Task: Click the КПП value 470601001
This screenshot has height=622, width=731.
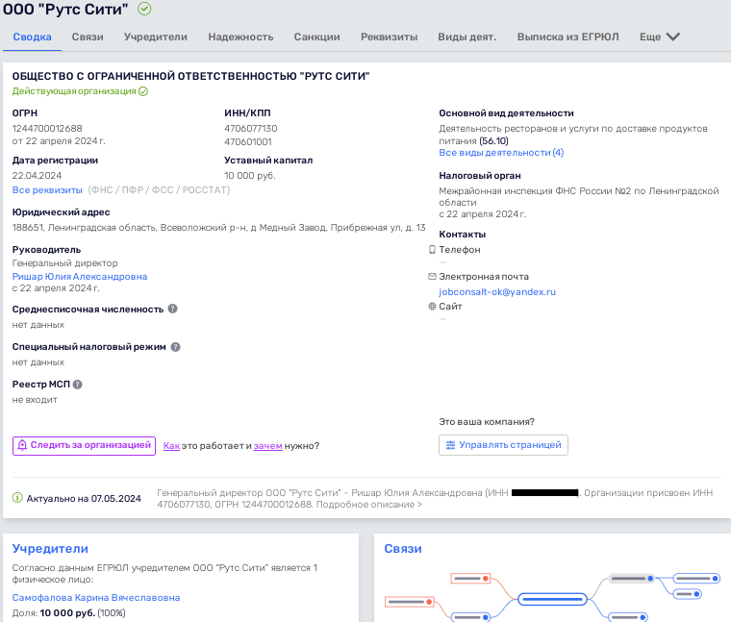Action: pos(248,141)
